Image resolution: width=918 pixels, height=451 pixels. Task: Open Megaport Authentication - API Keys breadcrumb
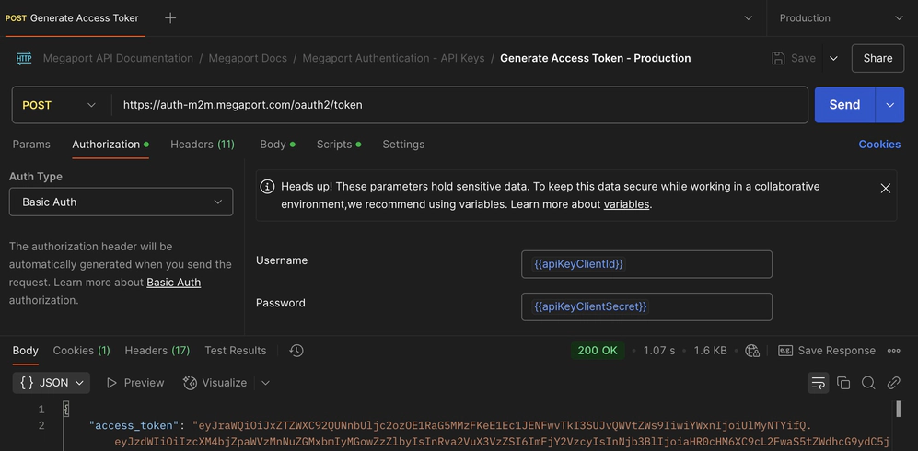click(393, 59)
